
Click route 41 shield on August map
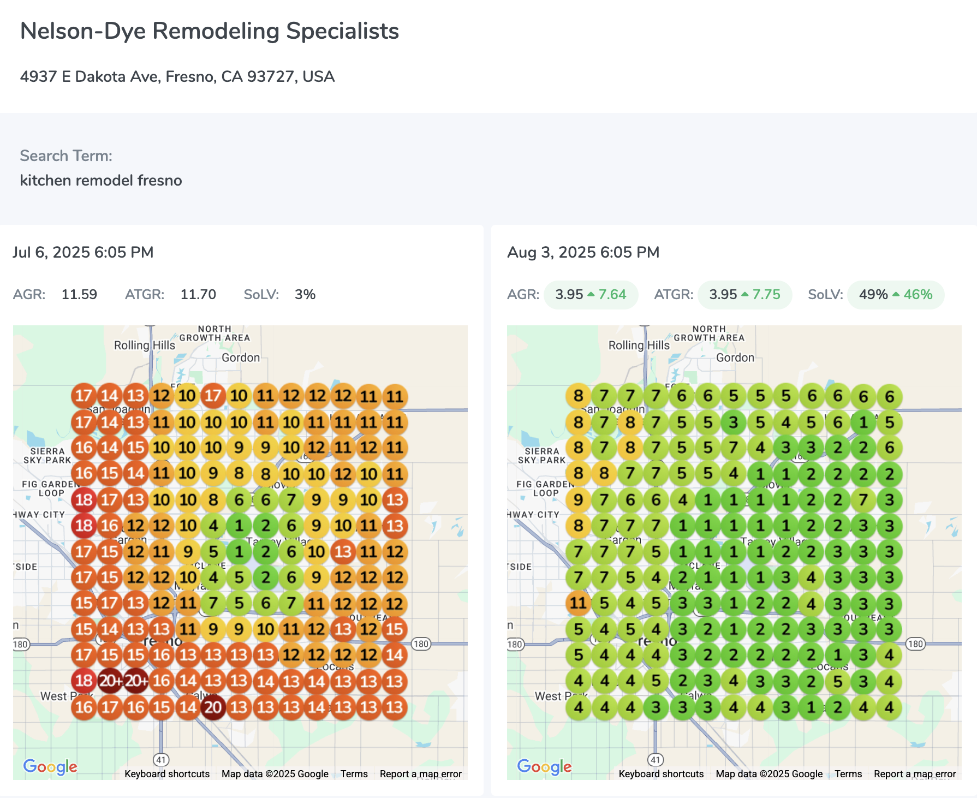655,759
